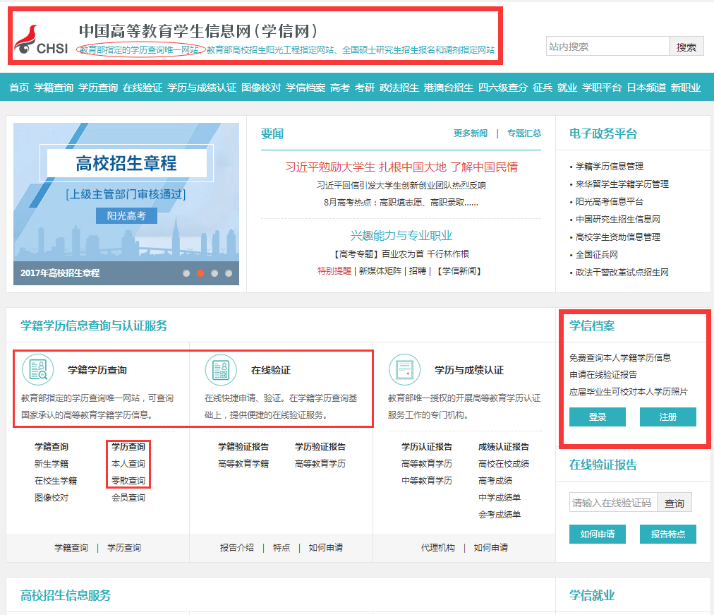
Task: Open 考研 nav item
Action: coord(365,88)
